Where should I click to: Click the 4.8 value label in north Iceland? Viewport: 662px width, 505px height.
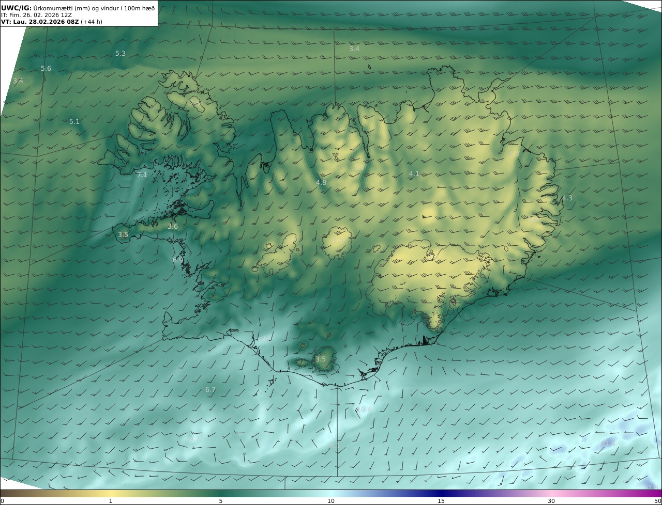pos(321,183)
